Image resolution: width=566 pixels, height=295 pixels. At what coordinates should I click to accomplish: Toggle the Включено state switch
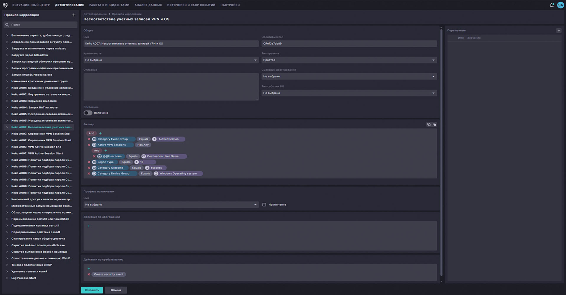(88, 113)
